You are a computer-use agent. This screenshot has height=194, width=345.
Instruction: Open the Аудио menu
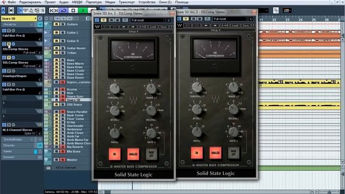pos(64,2)
